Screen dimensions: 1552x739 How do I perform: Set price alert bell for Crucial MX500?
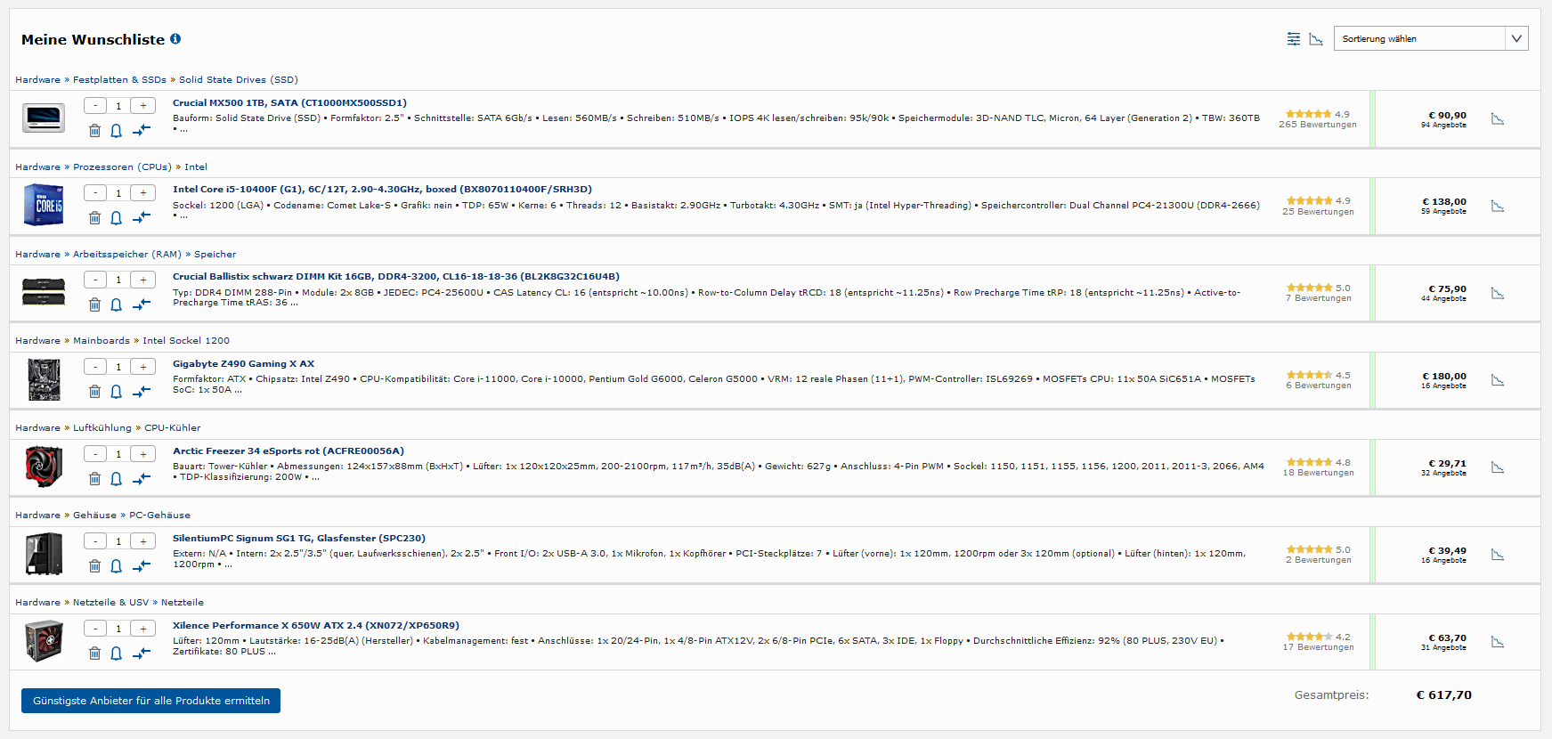(x=116, y=131)
